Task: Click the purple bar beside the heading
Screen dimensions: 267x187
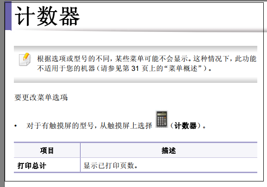Action: [8, 16]
